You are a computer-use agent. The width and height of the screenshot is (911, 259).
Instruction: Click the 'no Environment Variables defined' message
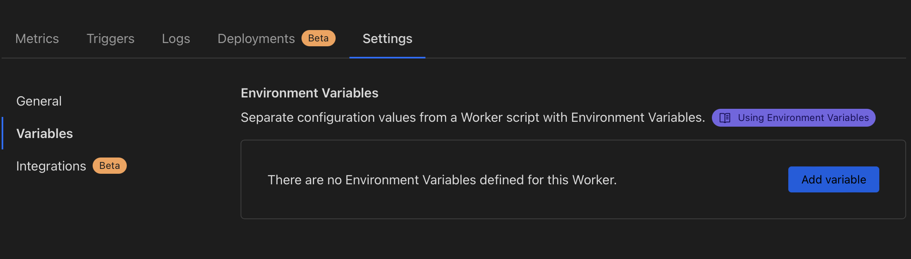[x=442, y=180]
